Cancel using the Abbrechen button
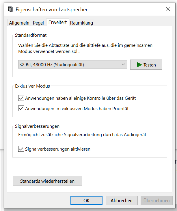The width and height of the screenshot is (177, 211). coord(122,201)
